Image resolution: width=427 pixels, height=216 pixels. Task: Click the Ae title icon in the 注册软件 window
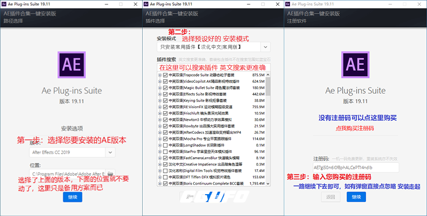(x=287, y=4)
